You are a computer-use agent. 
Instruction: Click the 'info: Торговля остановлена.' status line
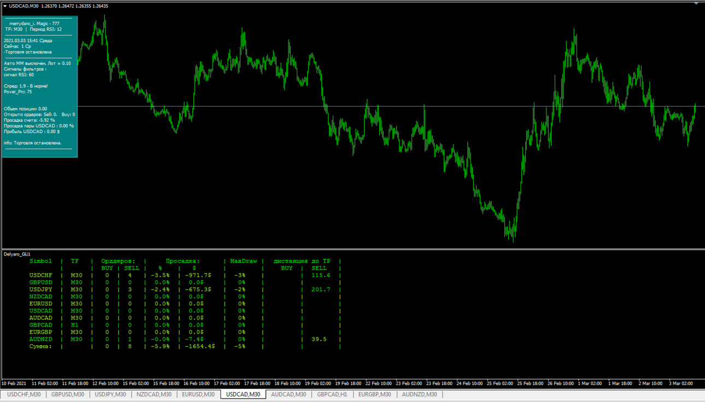33,143
